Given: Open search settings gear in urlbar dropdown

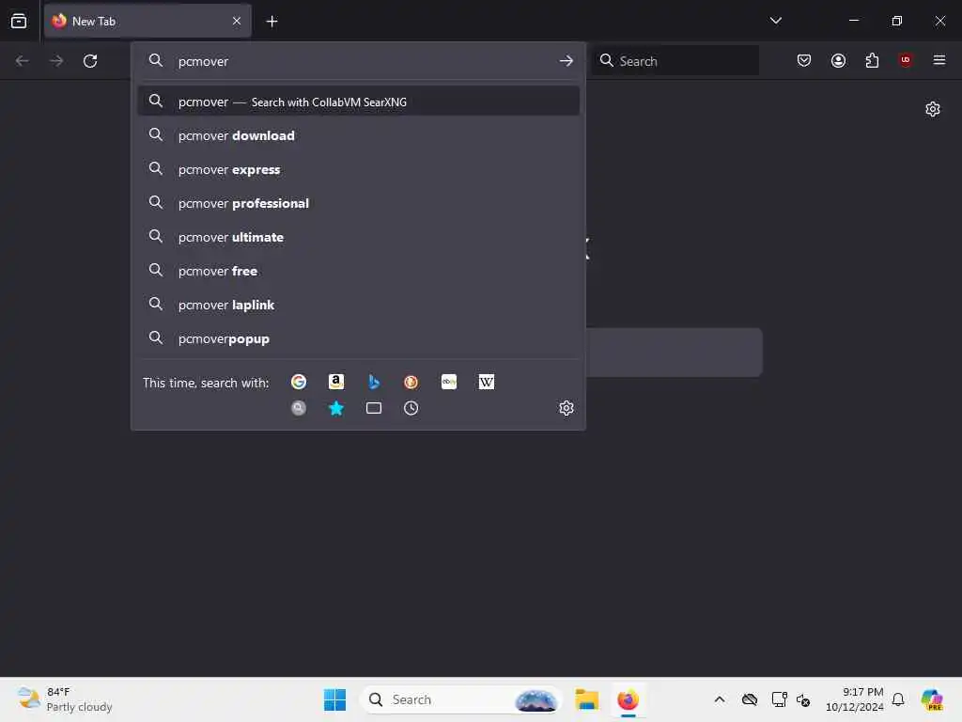Looking at the screenshot, I should tap(566, 408).
